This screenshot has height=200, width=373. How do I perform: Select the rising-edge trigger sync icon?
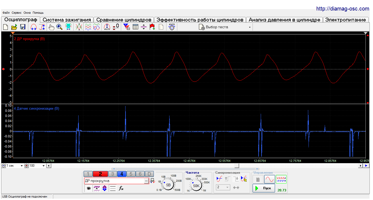click(x=219, y=179)
